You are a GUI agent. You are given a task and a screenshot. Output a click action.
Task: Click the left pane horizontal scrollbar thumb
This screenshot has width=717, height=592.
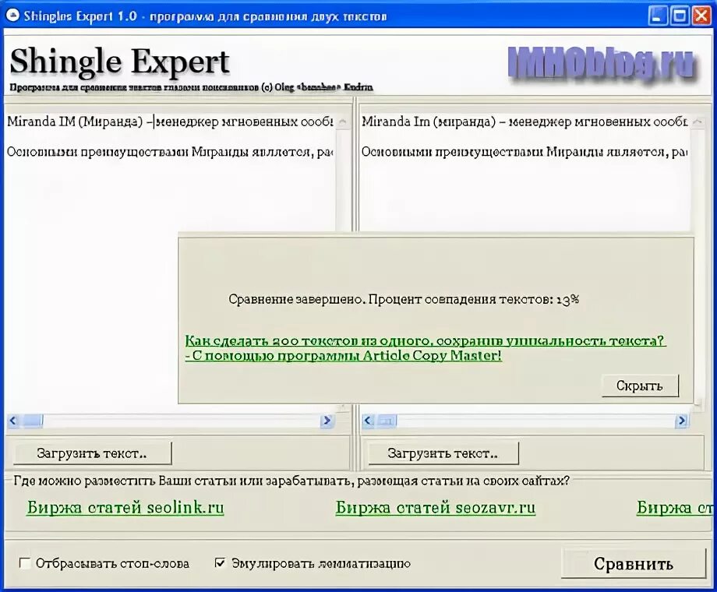pos(31,420)
